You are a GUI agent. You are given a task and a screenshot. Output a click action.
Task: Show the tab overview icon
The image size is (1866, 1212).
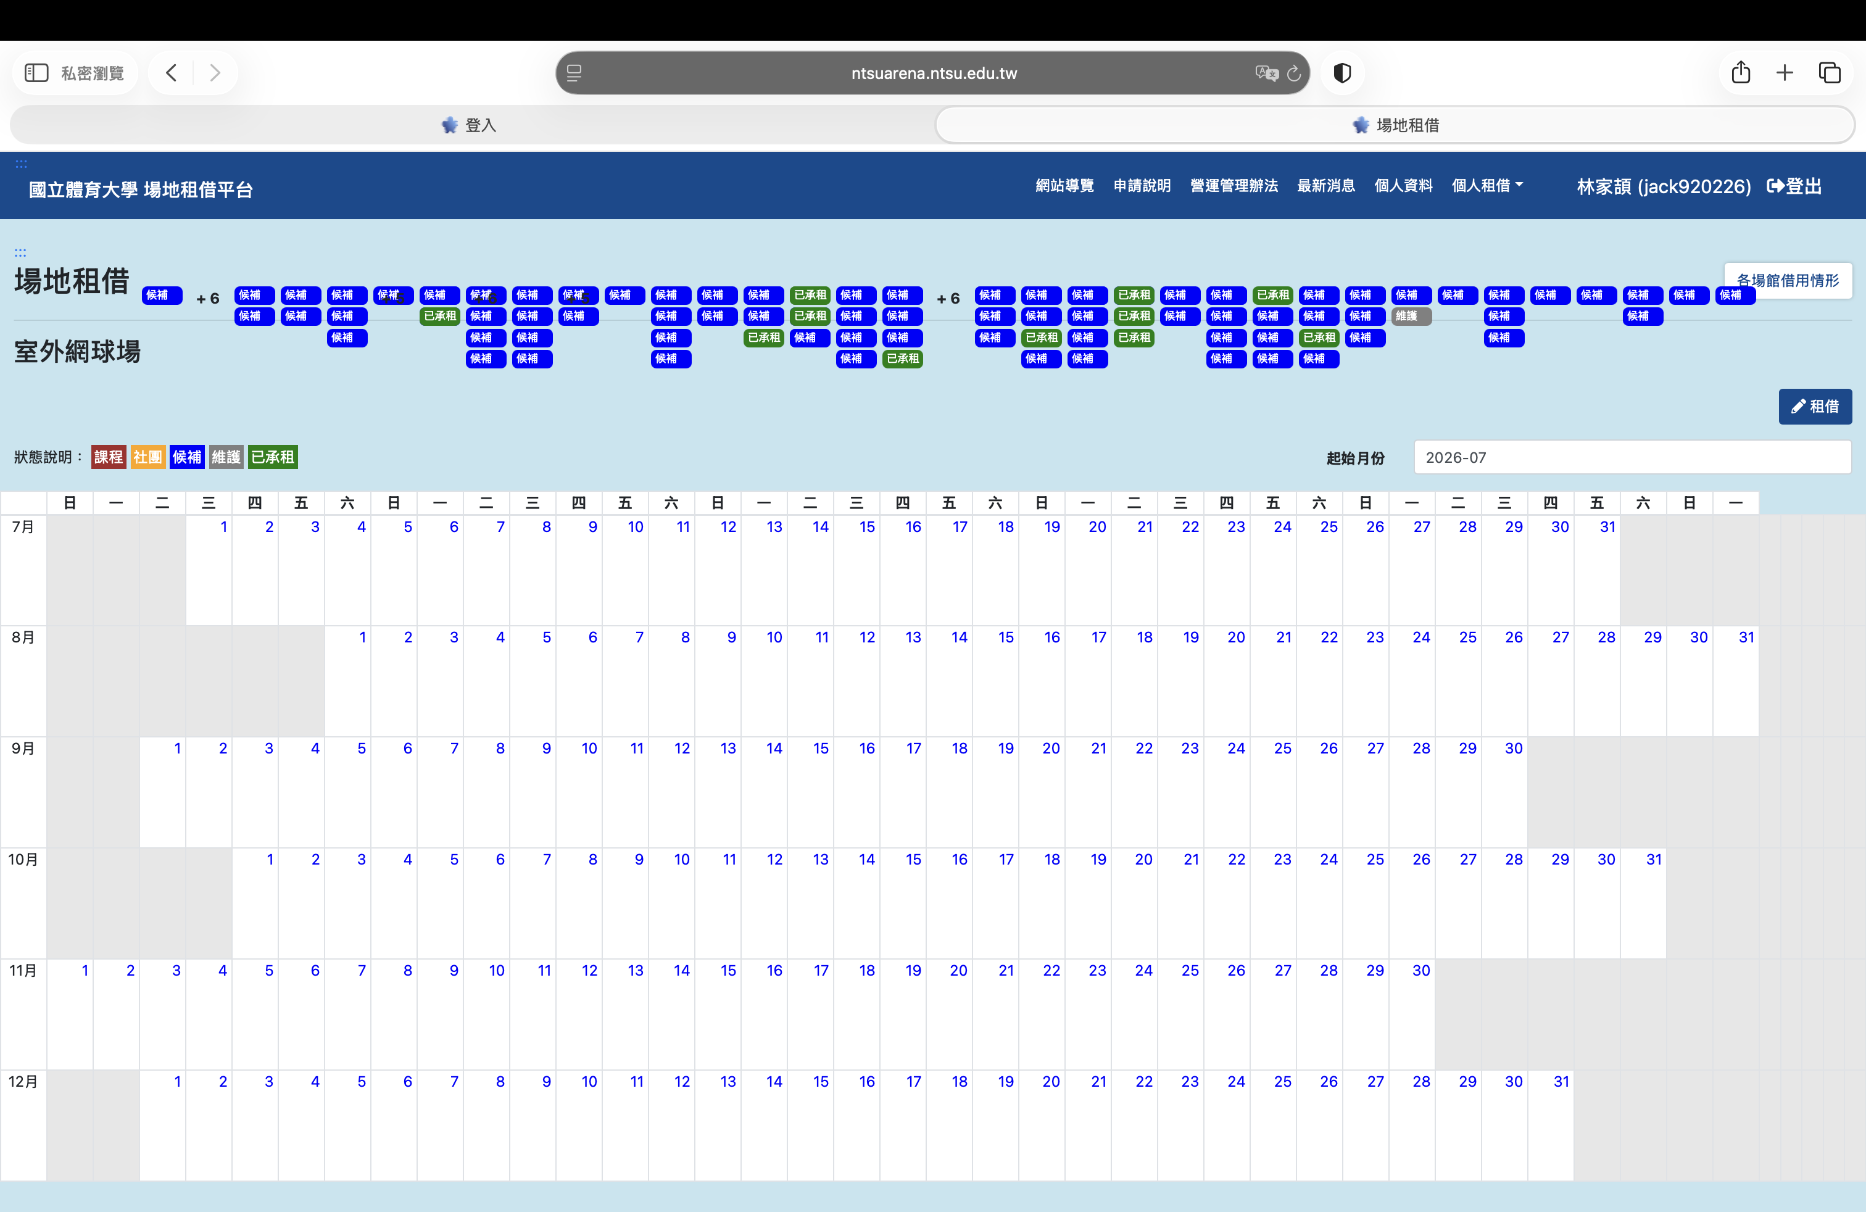coord(1829,73)
